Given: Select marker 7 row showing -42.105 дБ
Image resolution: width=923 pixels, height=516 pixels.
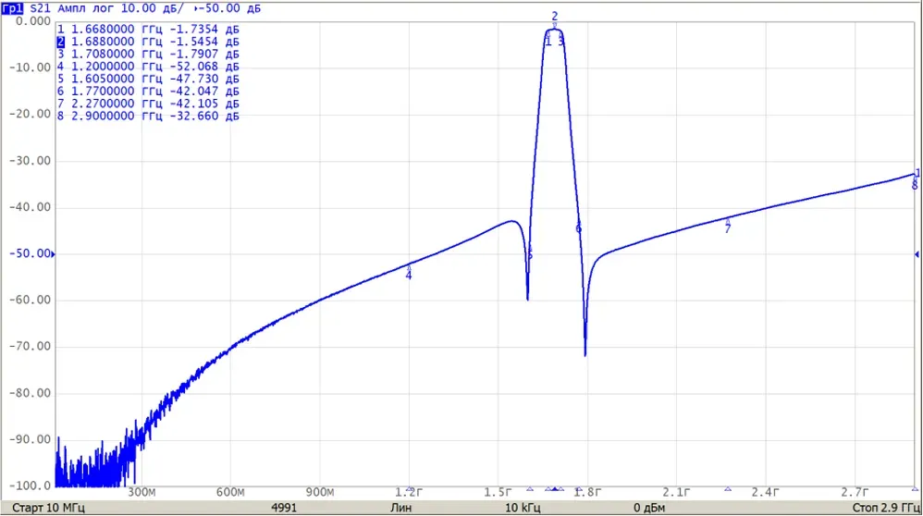Looking at the screenshot, I should 148,104.
